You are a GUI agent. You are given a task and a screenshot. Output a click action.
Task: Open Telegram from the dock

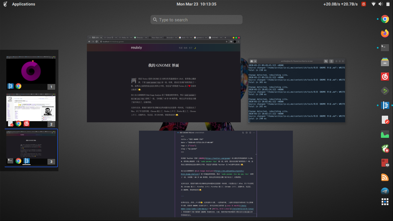[x=385, y=191]
